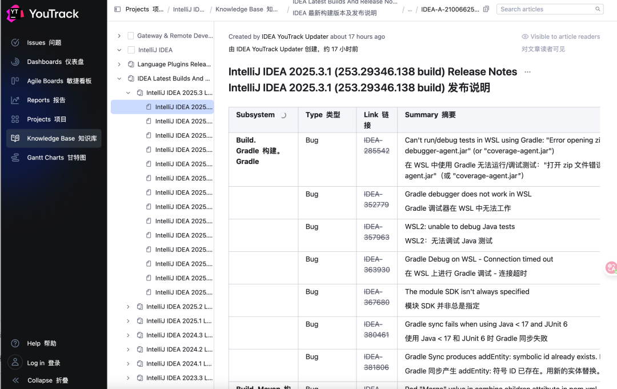Collapse IntelliJ IDEA 2025.3 L... node
This screenshot has height=389, width=617.
pyautogui.click(x=128, y=93)
